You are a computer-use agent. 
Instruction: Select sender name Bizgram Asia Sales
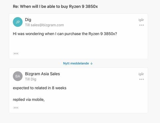[42, 74]
